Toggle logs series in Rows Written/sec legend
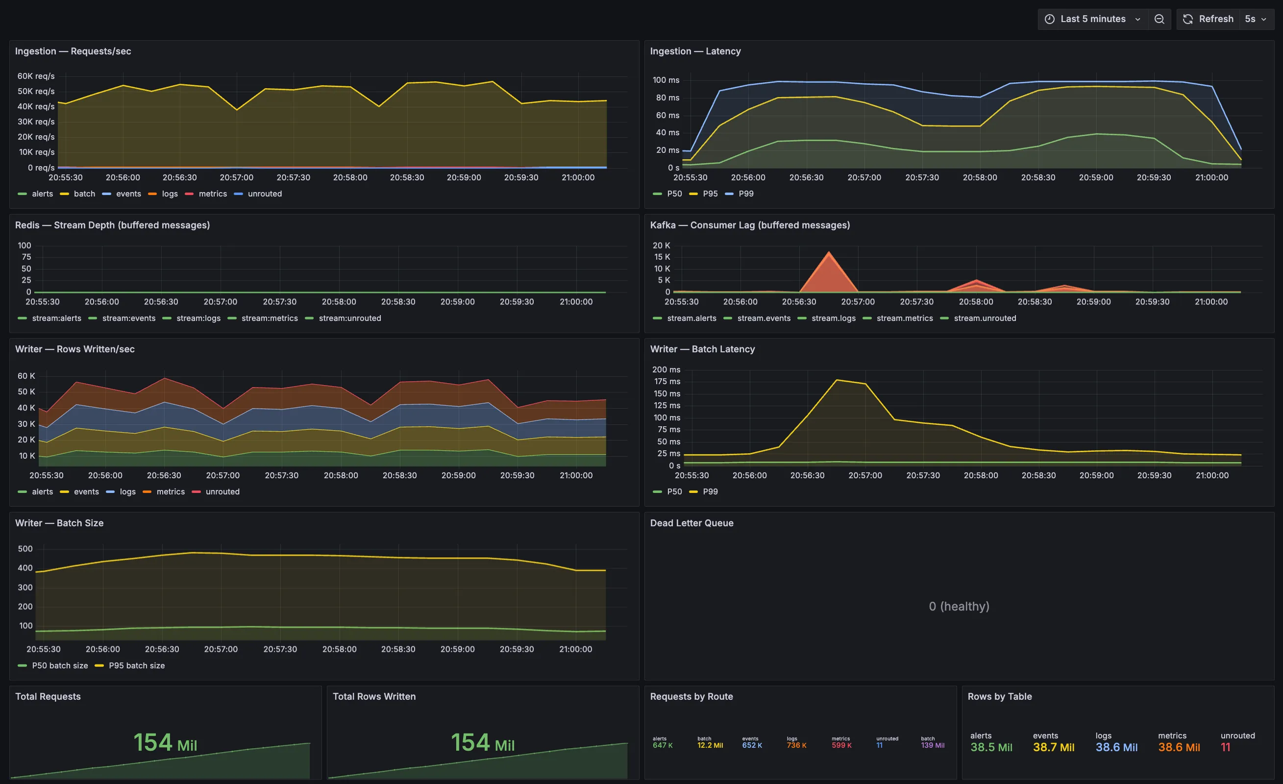This screenshot has height=784, width=1283. tap(127, 491)
